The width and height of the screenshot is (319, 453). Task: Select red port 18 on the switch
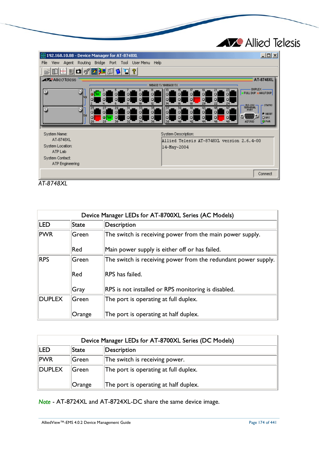[x=197, y=100]
